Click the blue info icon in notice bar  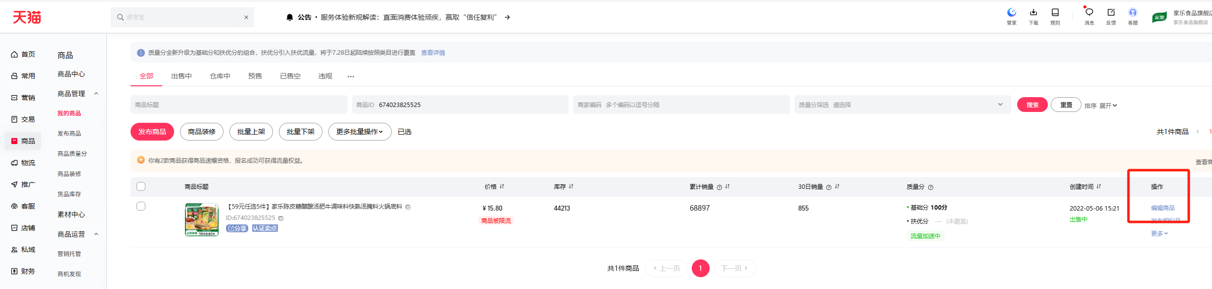click(141, 53)
